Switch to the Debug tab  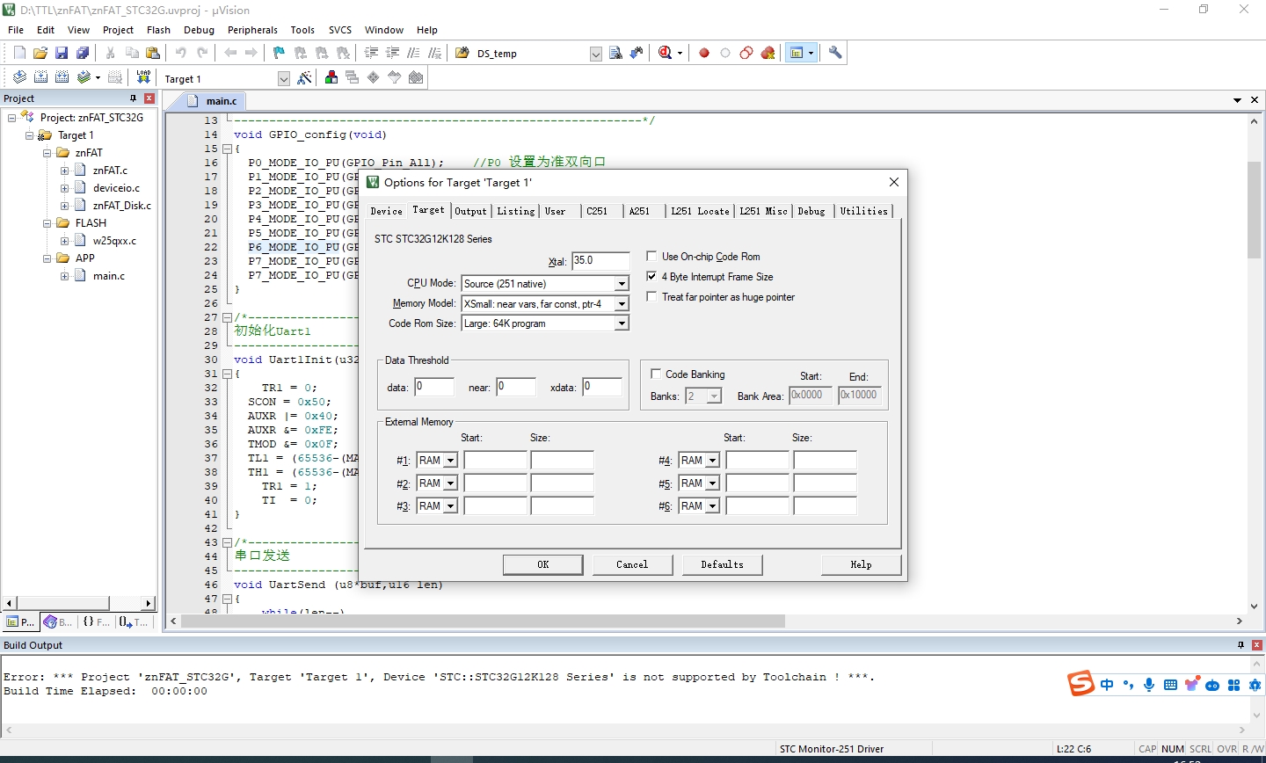click(811, 211)
